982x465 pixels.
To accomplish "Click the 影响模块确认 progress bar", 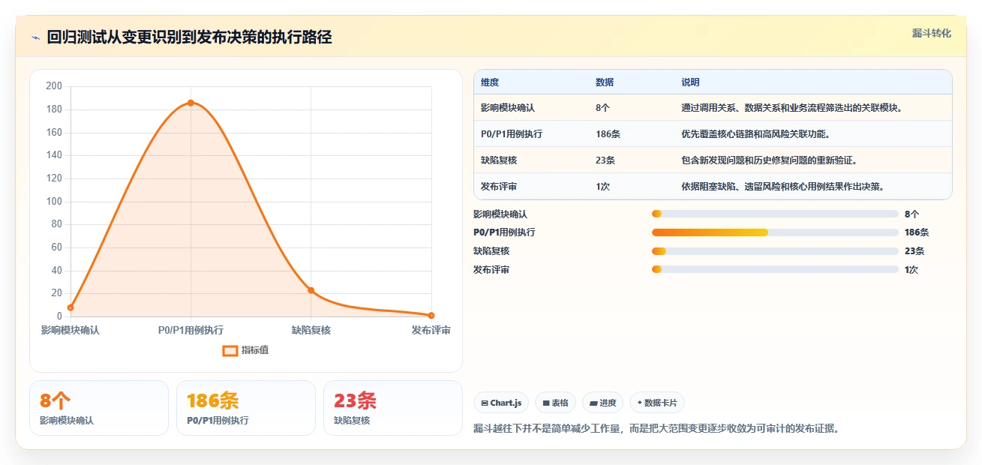I will coord(775,214).
